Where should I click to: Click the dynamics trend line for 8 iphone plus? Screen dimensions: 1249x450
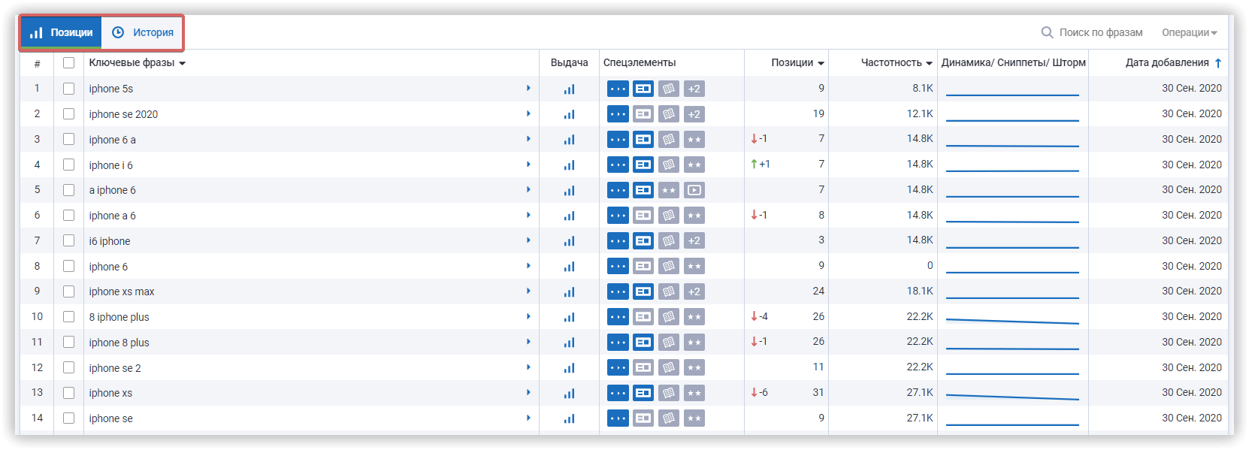(1012, 321)
